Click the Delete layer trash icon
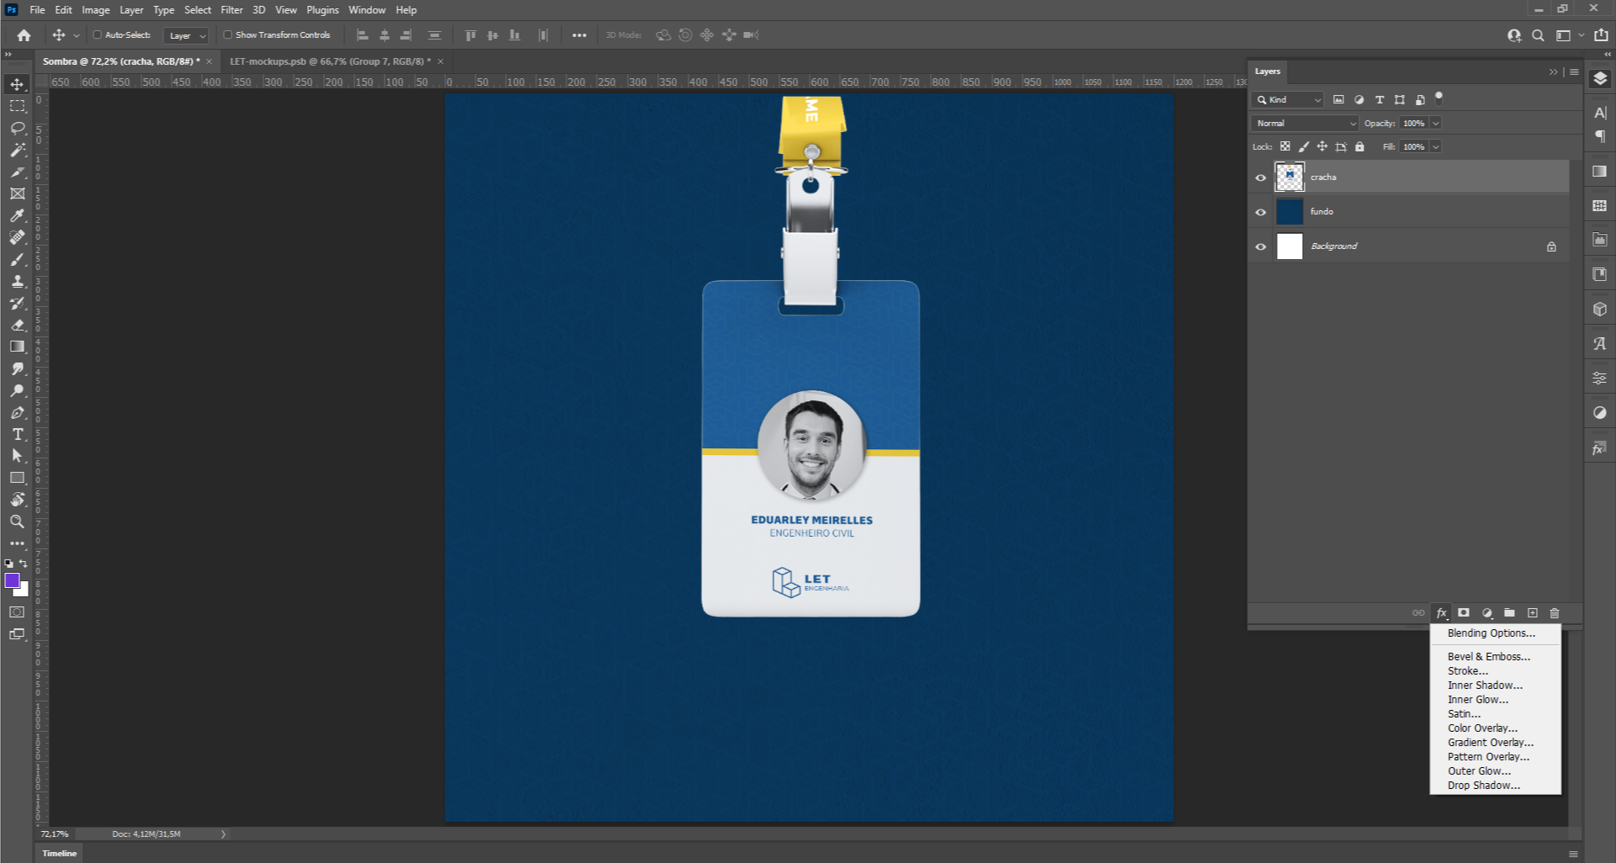The height and width of the screenshot is (863, 1616). [x=1555, y=613]
